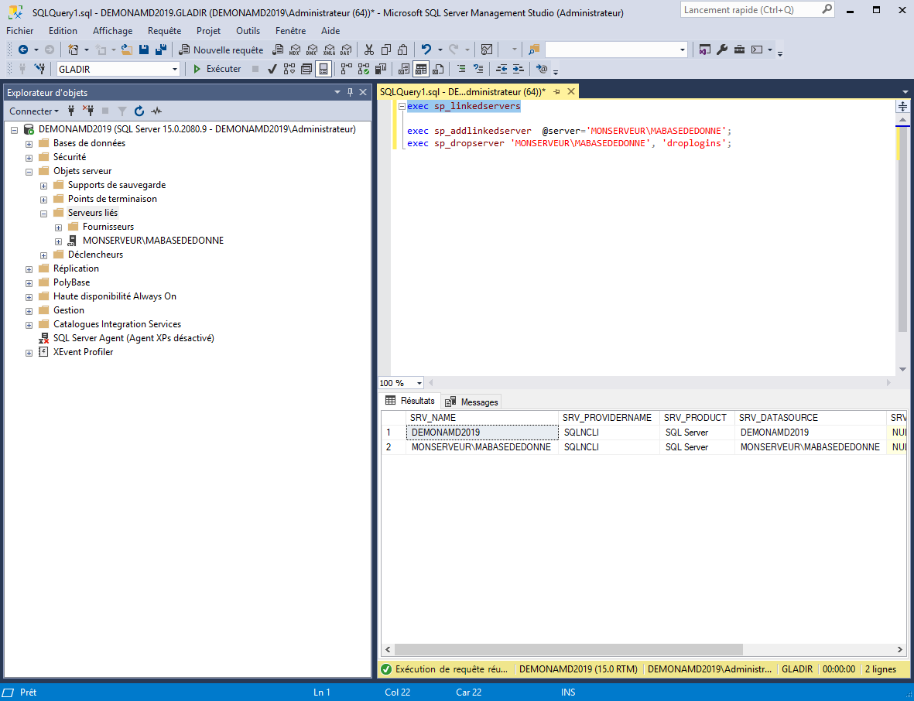Click the Undo arrow icon

426,50
